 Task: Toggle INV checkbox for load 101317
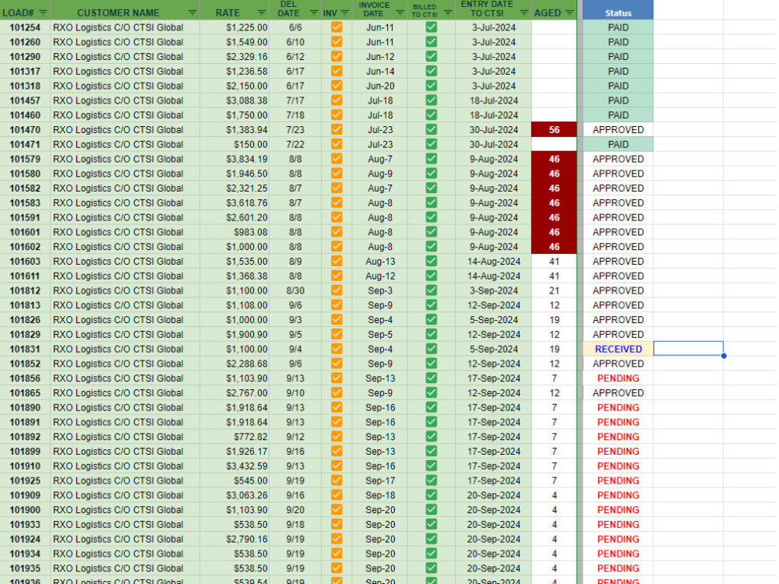(x=337, y=71)
